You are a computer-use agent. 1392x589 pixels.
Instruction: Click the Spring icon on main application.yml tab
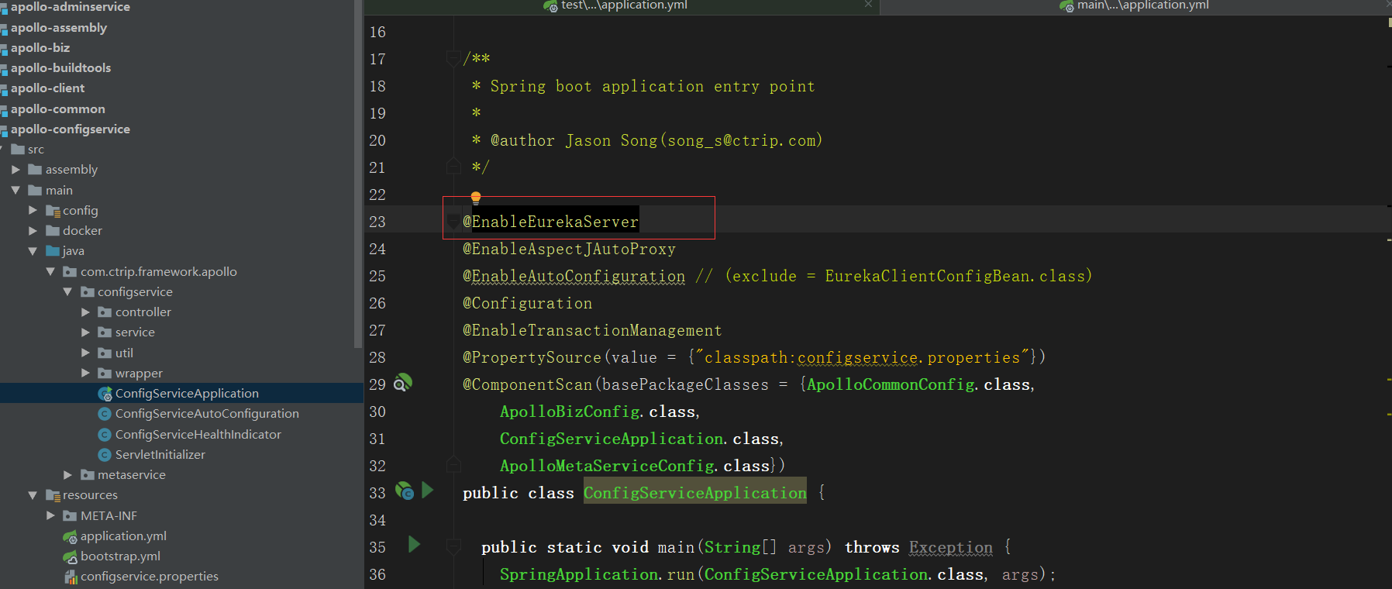click(x=1066, y=6)
